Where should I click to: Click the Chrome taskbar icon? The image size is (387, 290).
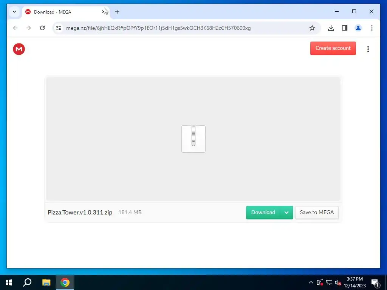click(65, 282)
